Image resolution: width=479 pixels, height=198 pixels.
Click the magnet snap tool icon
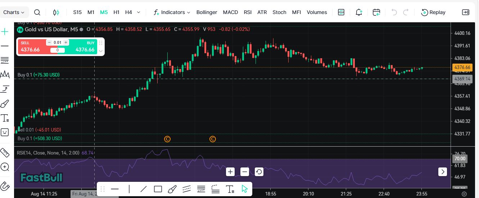pyautogui.click(x=5, y=186)
